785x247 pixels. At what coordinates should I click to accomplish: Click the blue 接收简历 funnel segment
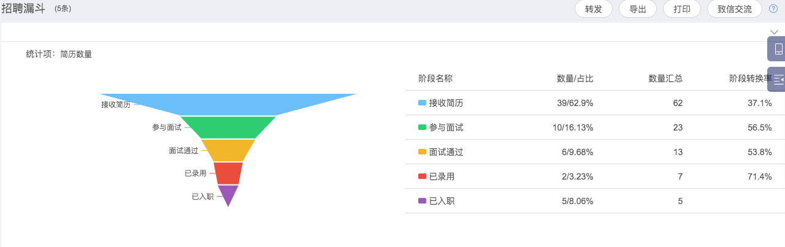[x=228, y=104]
